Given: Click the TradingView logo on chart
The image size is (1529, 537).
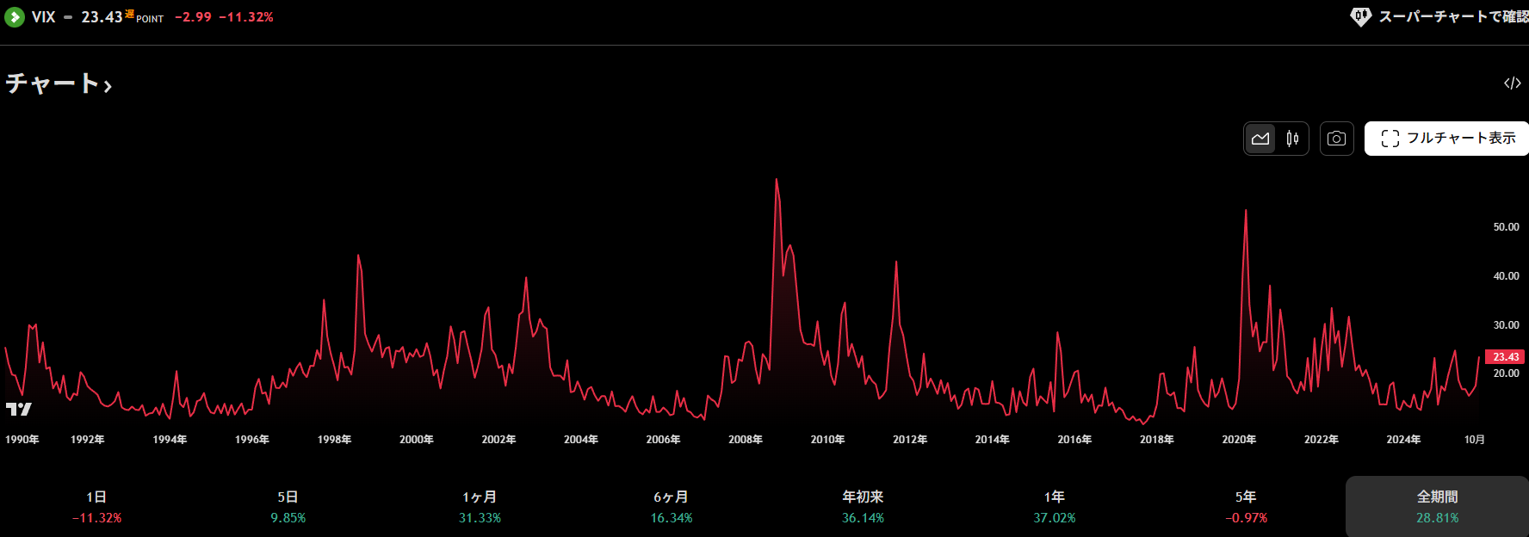Looking at the screenshot, I should [x=18, y=409].
